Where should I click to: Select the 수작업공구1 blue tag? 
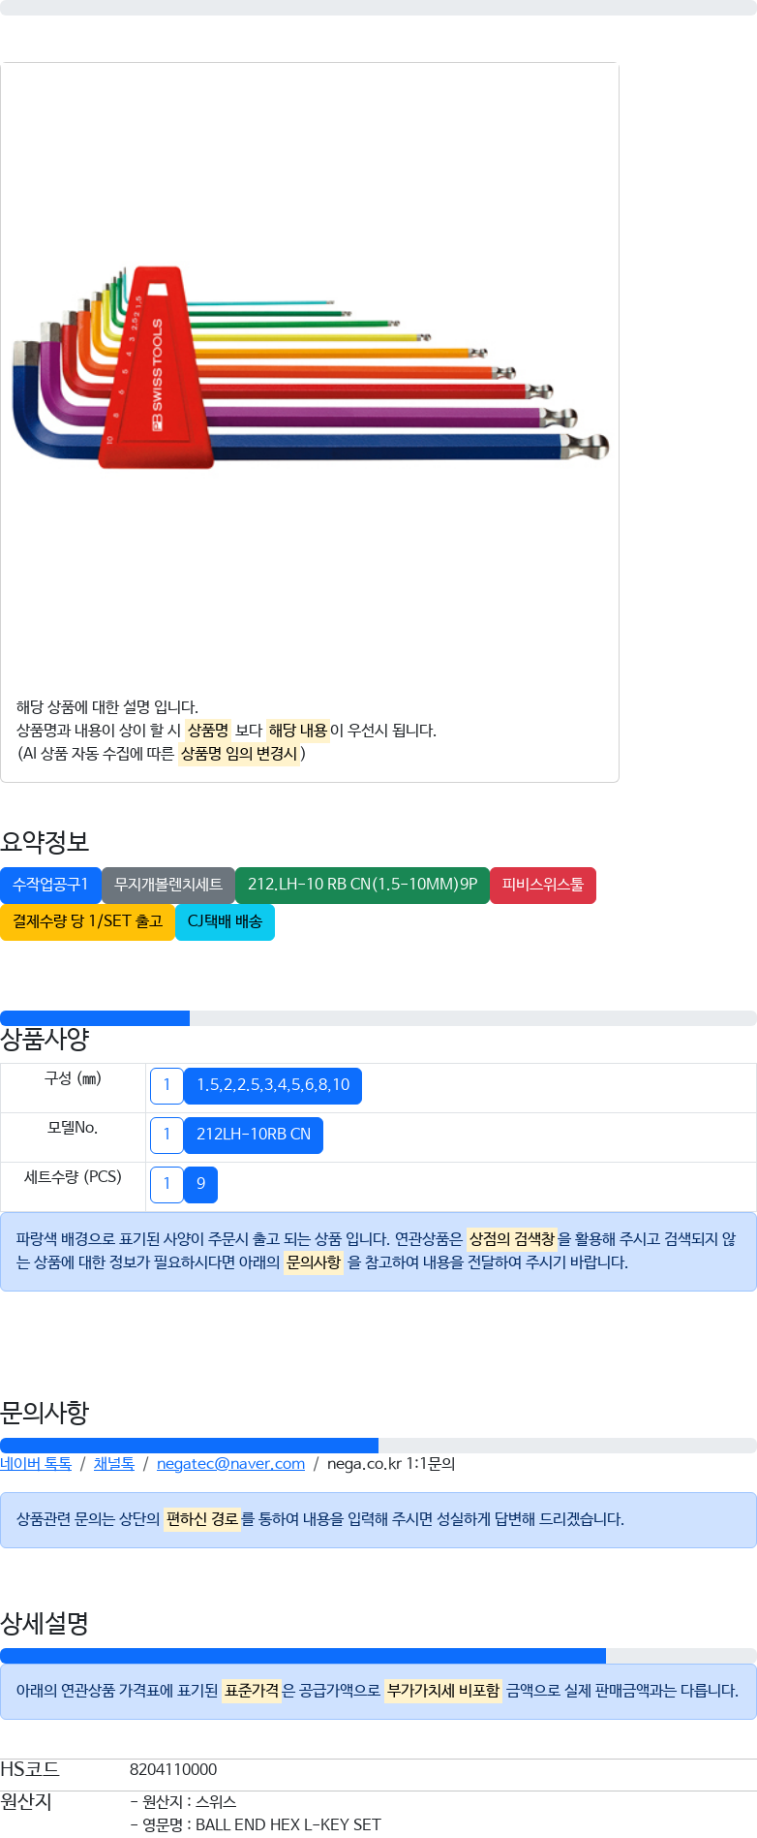click(50, 885)
